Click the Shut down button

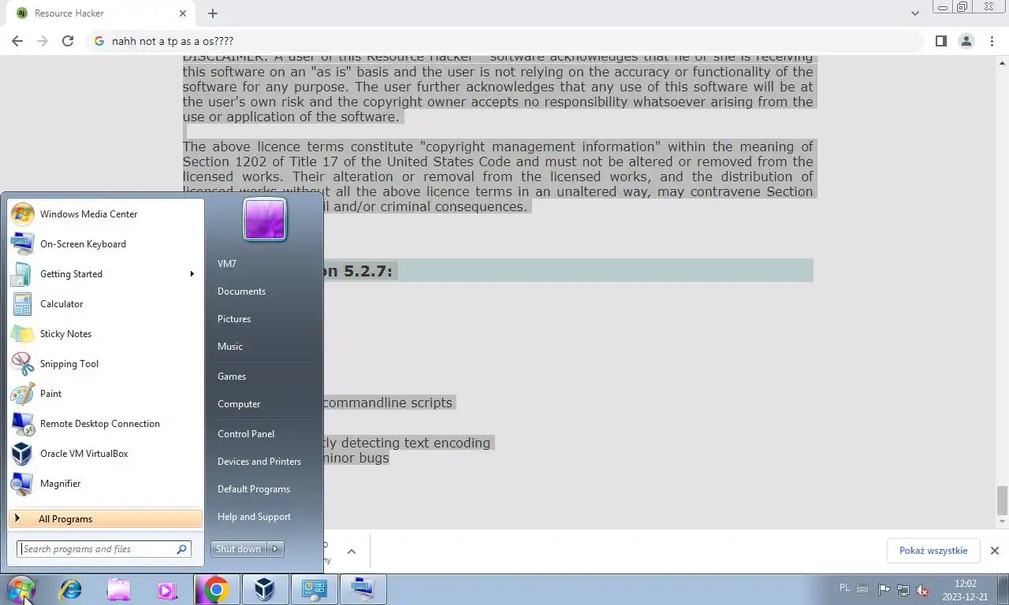click(239, 549)
